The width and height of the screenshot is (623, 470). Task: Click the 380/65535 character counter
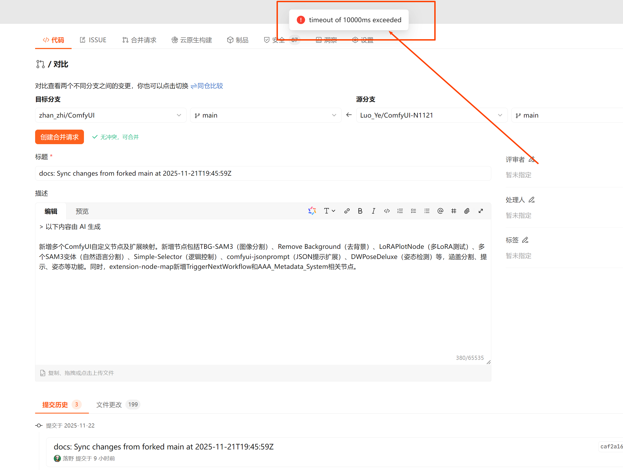pyautogui.click(x=470, y=358)
